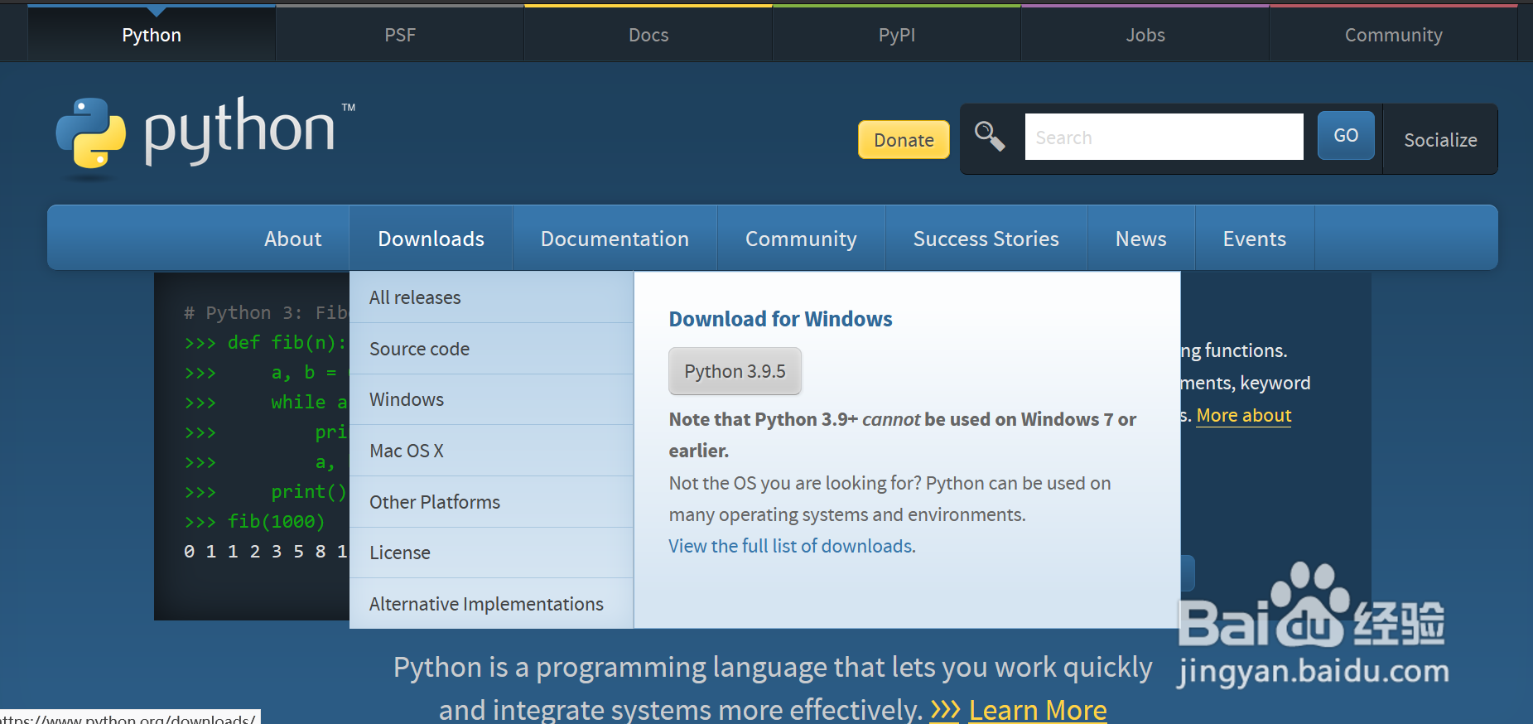Select All releases in Downloads submenu
Viewport: 1533px width, 724px height.
491,297
